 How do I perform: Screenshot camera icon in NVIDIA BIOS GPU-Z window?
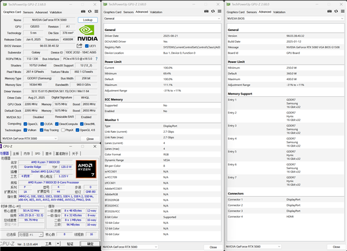[330, 12]
